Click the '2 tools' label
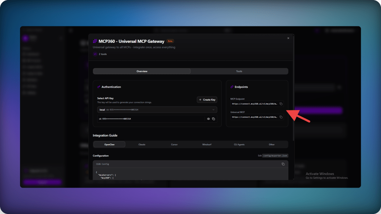The height and width of the screenshot is (214, 381). pyautogui.click(x=103, y=54)
